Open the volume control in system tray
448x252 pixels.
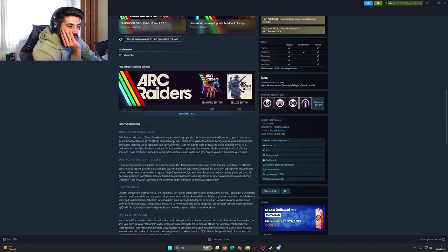tap(430, 248)
